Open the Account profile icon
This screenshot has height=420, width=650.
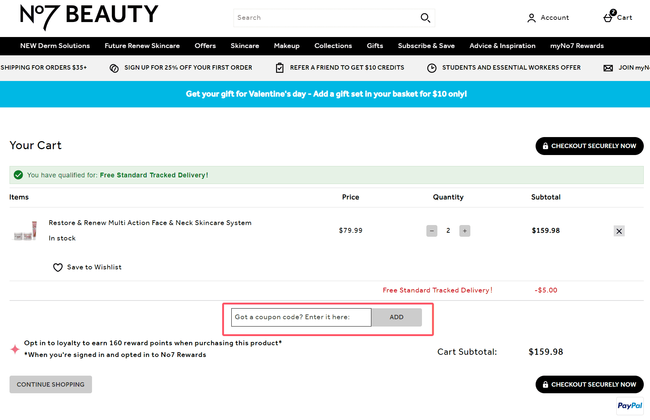pos(531,18)
